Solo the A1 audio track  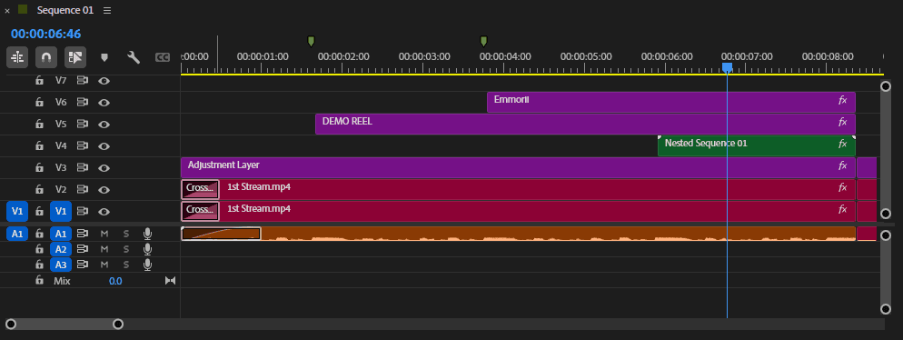126,234
